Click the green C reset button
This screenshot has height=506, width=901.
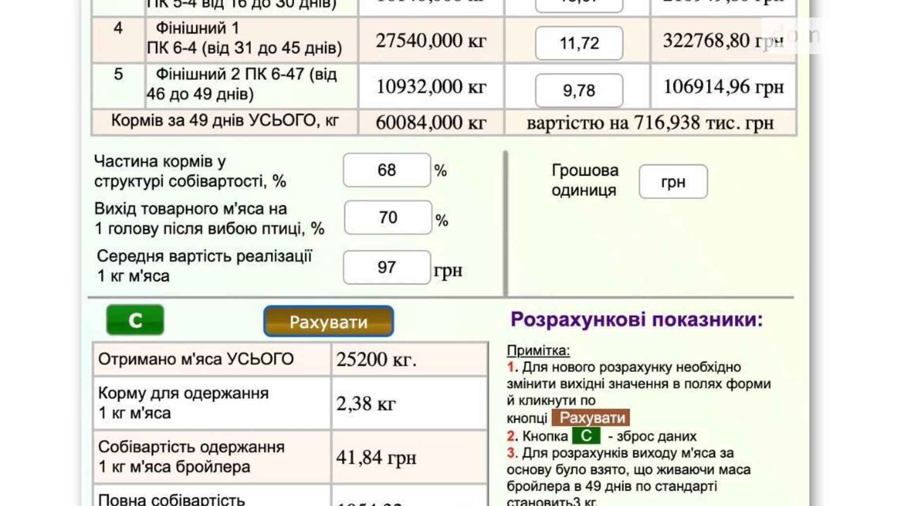click(x=135, y=320)
